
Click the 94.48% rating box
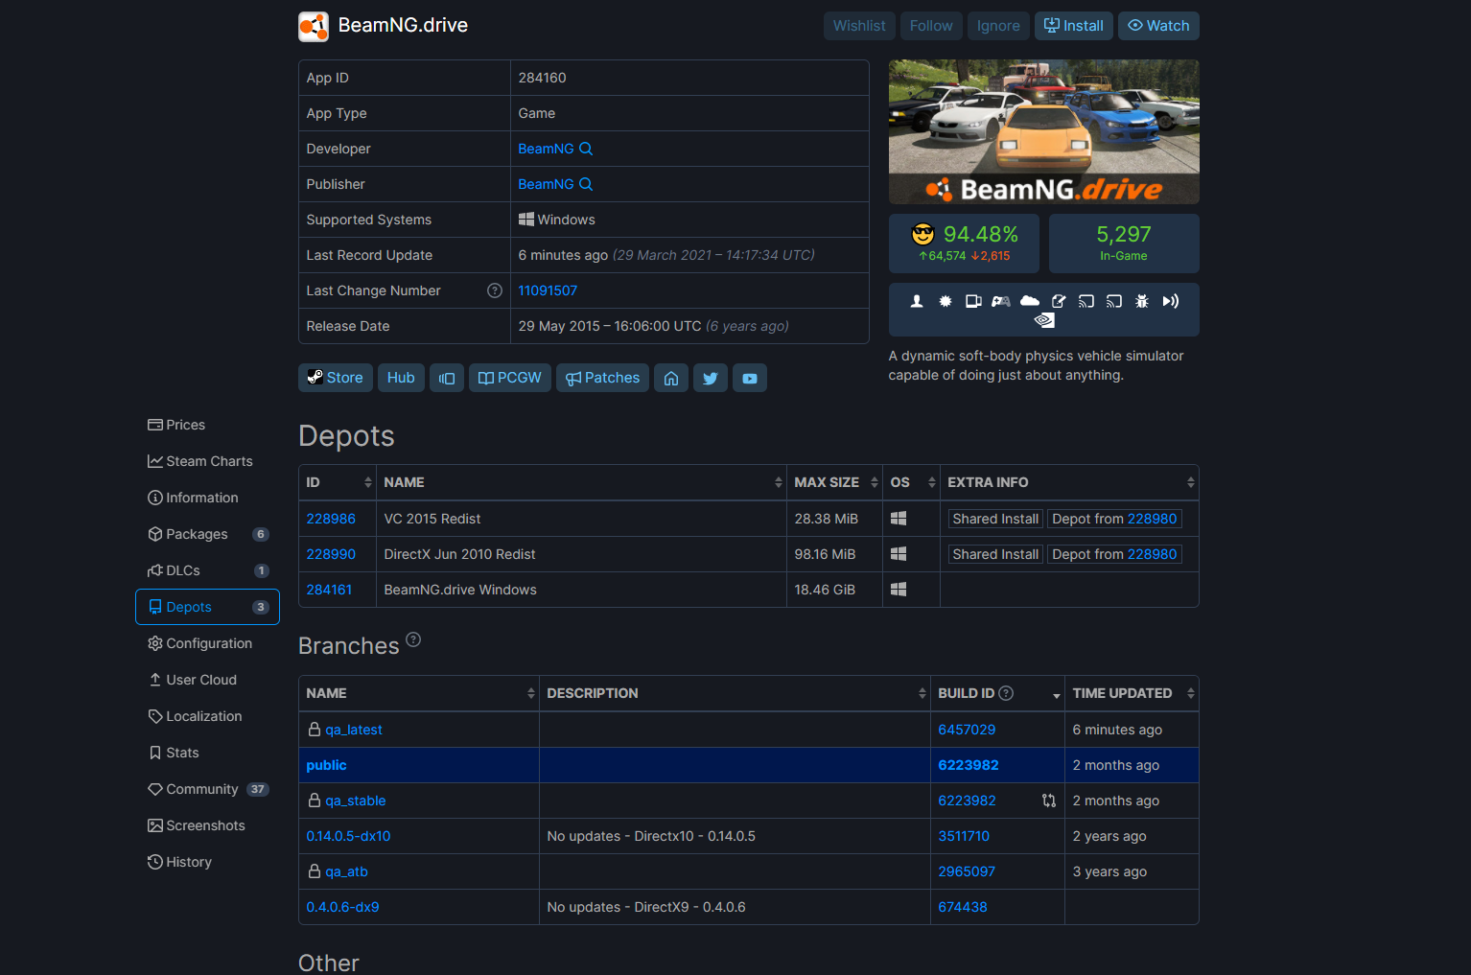click(965, 244)
